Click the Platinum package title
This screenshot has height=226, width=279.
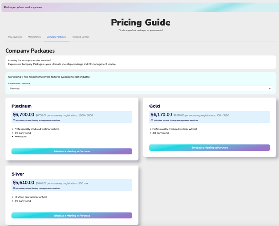click(22, 106)
